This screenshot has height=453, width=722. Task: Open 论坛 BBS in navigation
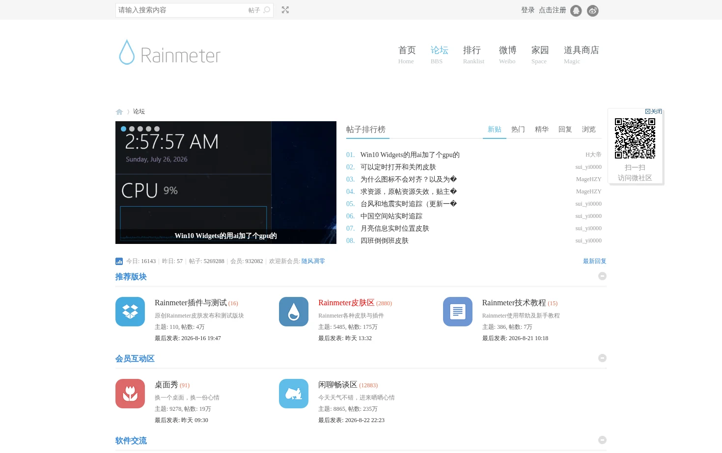(x=439, y=54)
